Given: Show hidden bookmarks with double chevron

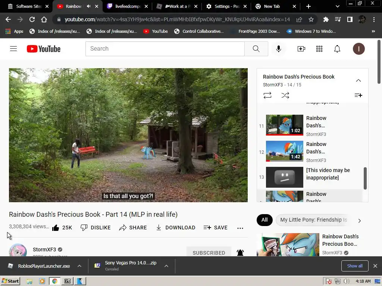Looking at the screenshot, I should click(373, 31).
